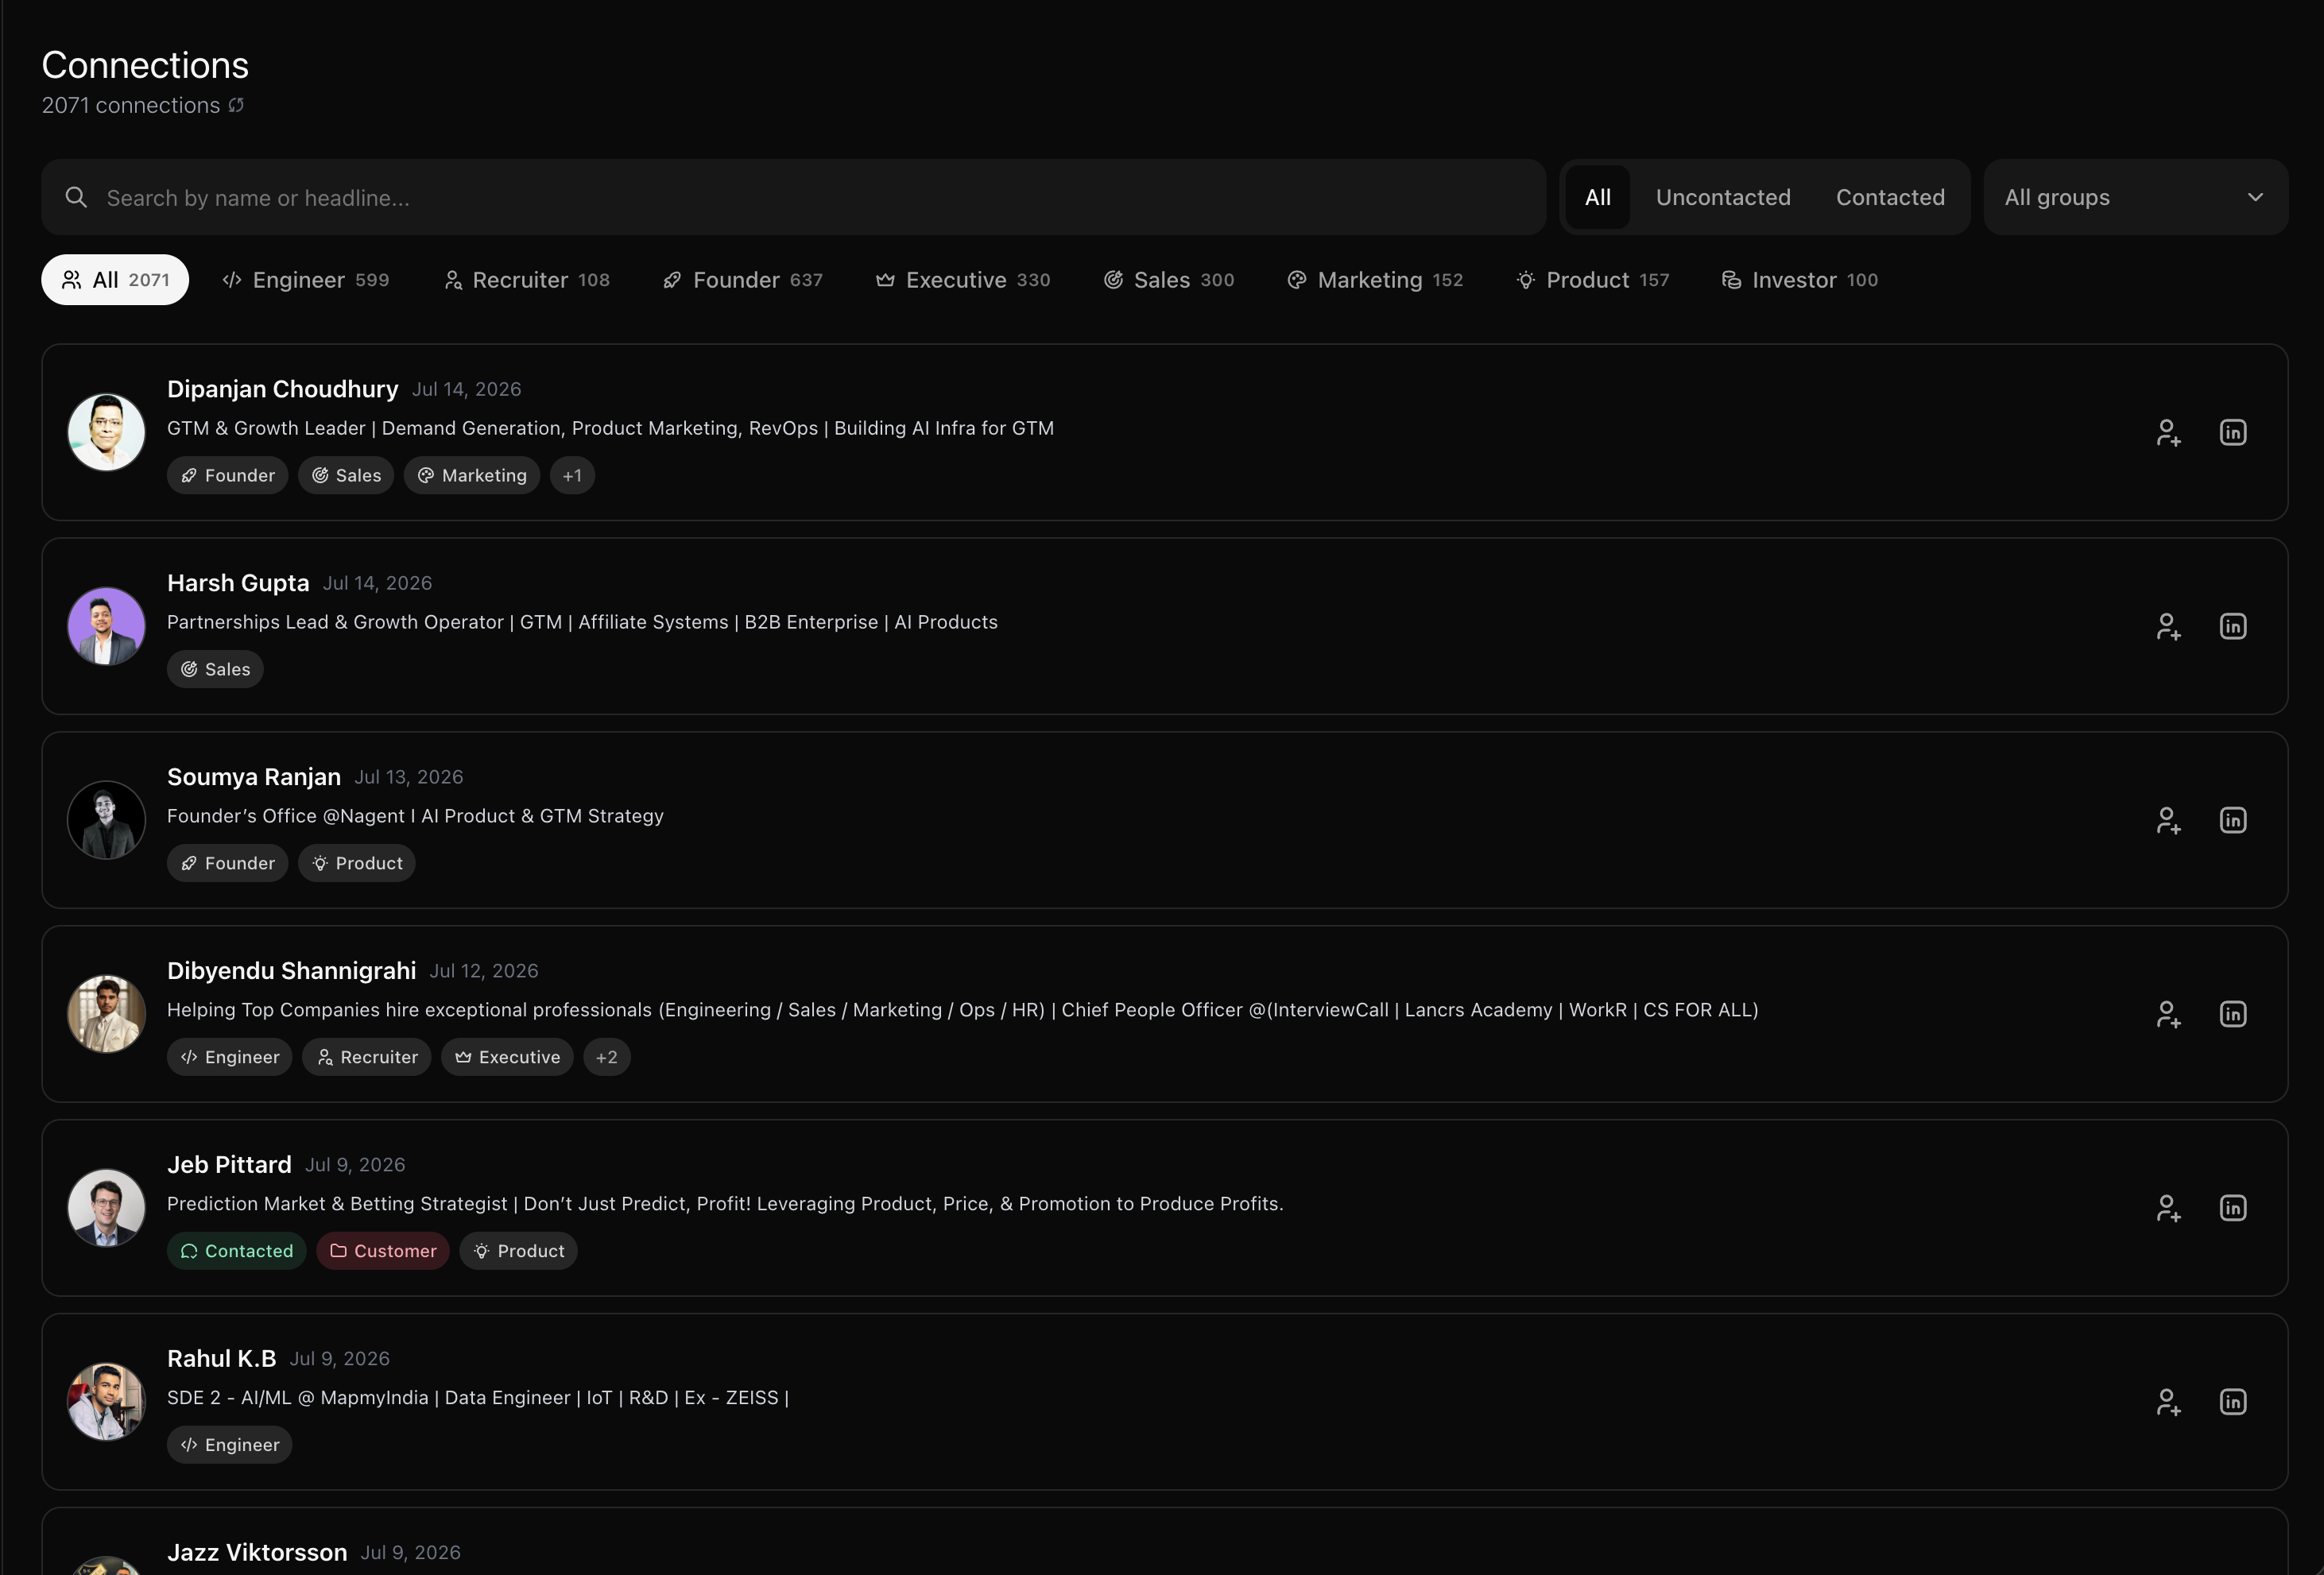2324x1575 pixels.
Task: Open Jazz Viktorsson's name link
Action: click(x=257, y=1552)
